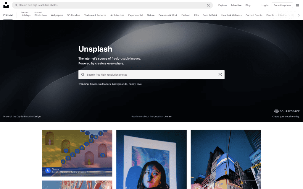Open the freely-usable images link
303x189 pixels.
point(126,58)
